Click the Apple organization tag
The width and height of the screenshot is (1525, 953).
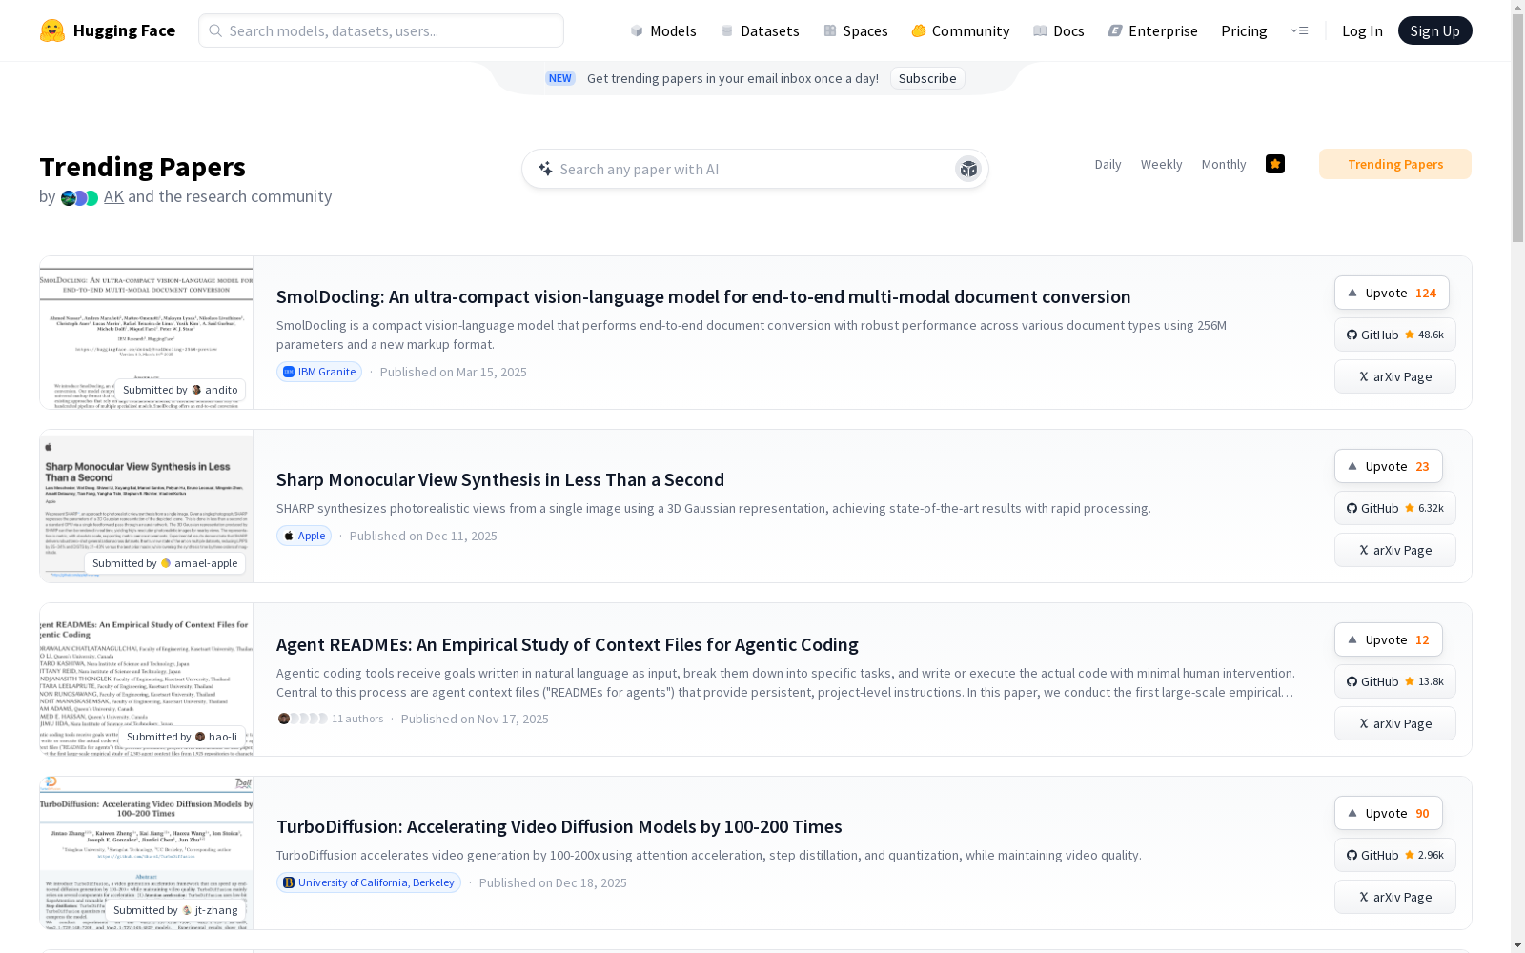click(304, 536)
